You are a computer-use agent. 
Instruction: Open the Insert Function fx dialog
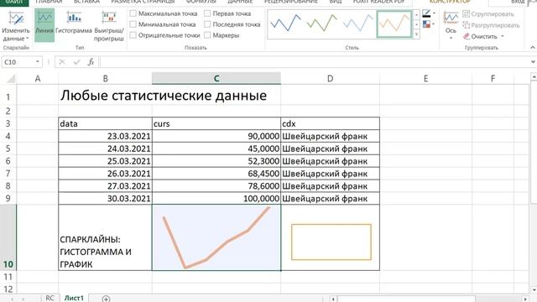click(x=91, y=62)
